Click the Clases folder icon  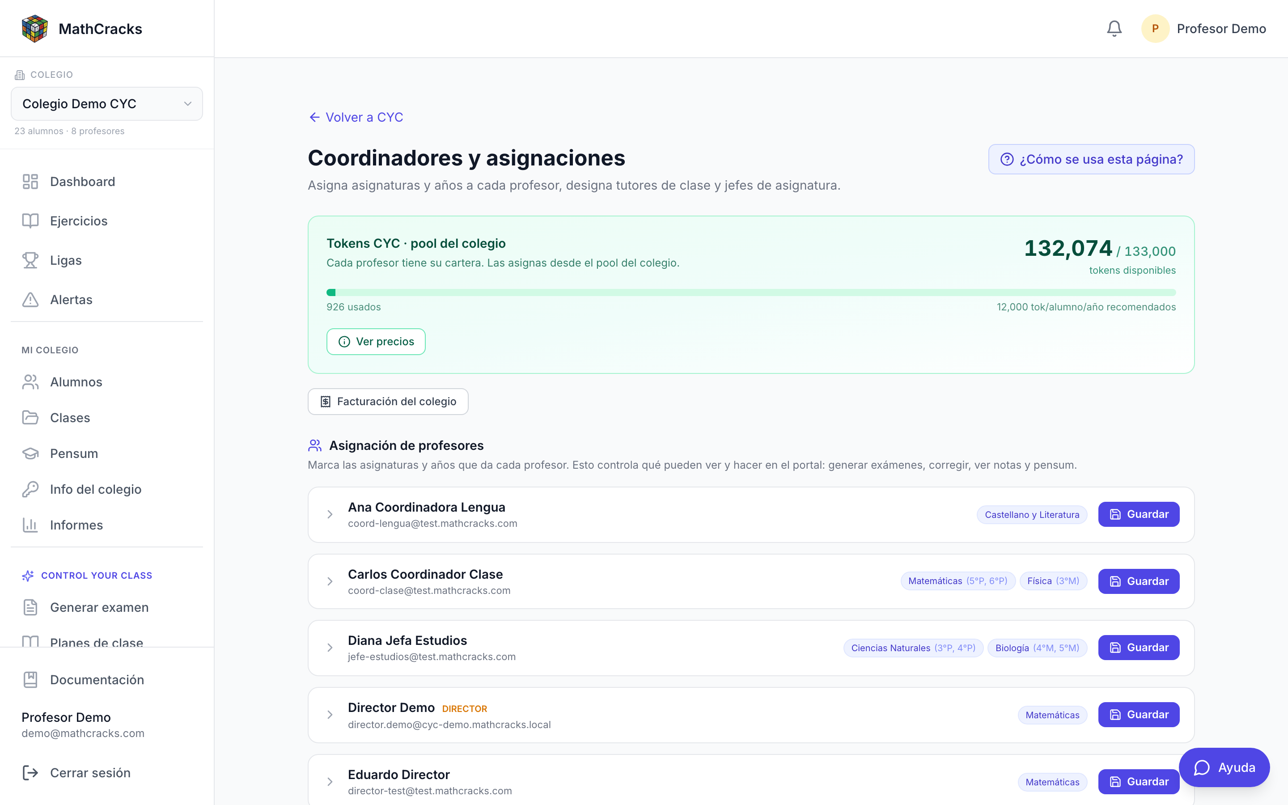[30, 417]
